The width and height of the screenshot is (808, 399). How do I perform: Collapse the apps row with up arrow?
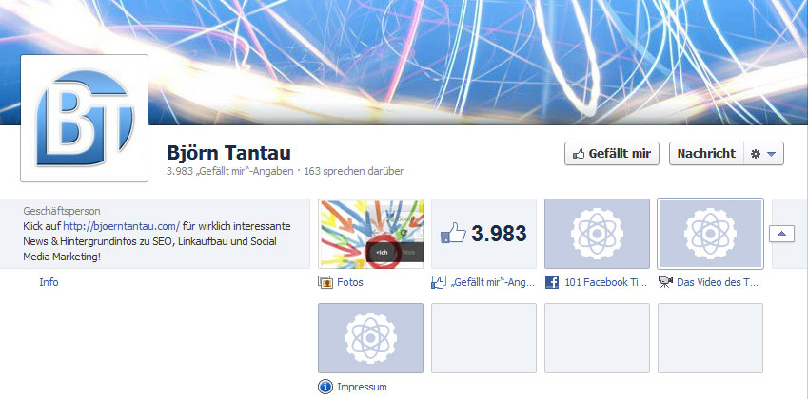click(781, 234)
